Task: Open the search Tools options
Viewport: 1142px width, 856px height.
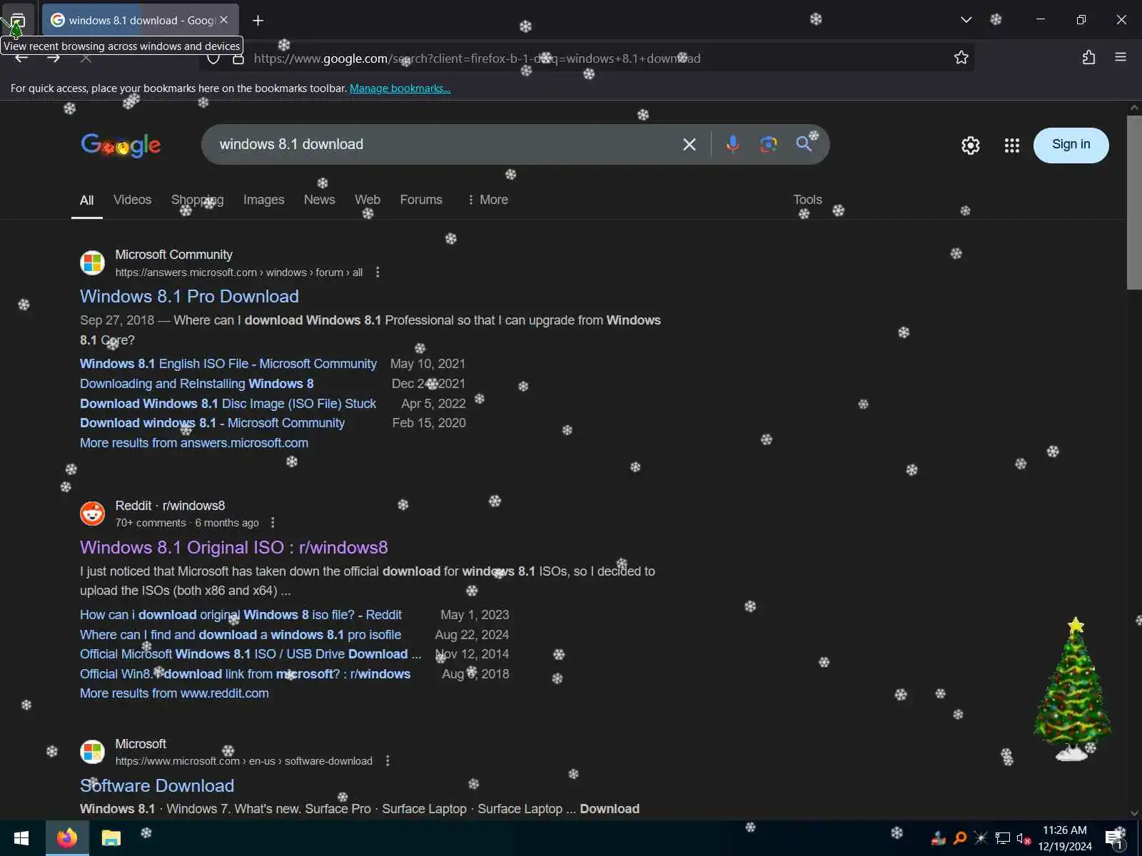Action: coord(807,200)
